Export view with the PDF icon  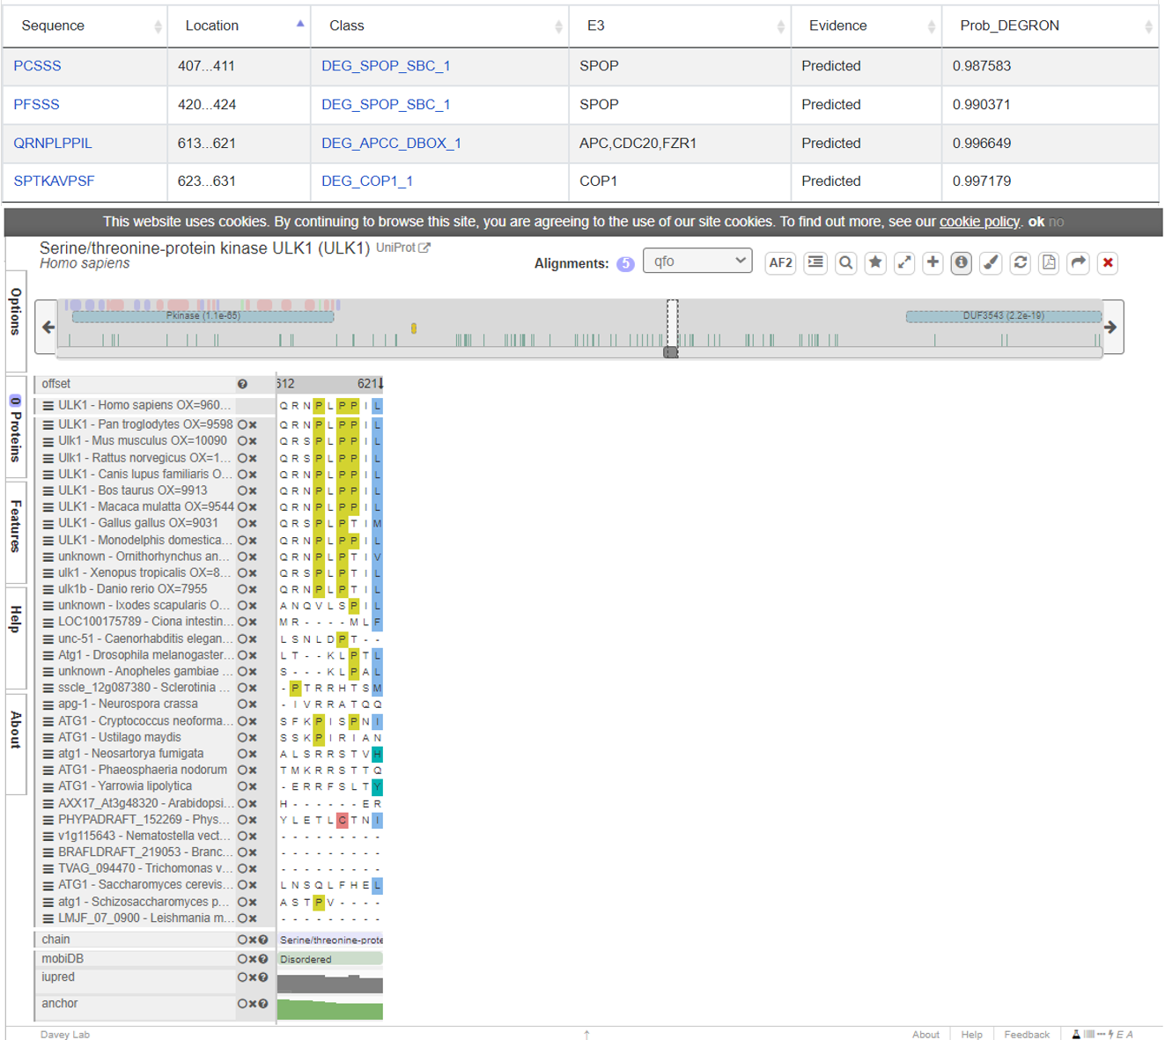point(1049,262)
